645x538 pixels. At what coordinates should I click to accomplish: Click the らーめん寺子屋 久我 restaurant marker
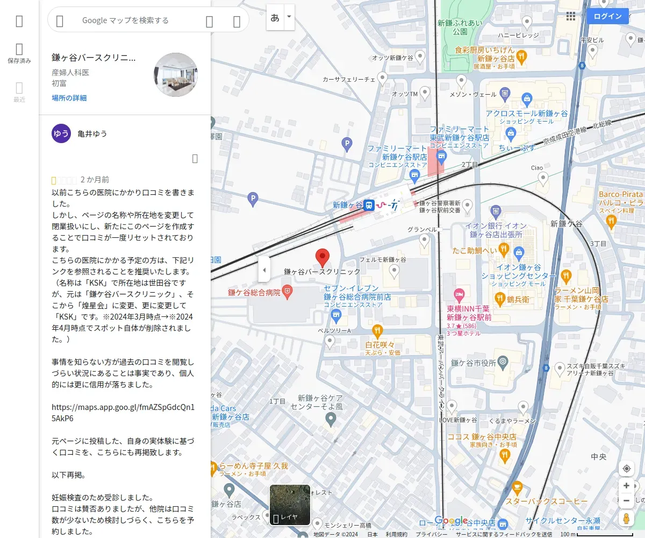tap(213, 469)
